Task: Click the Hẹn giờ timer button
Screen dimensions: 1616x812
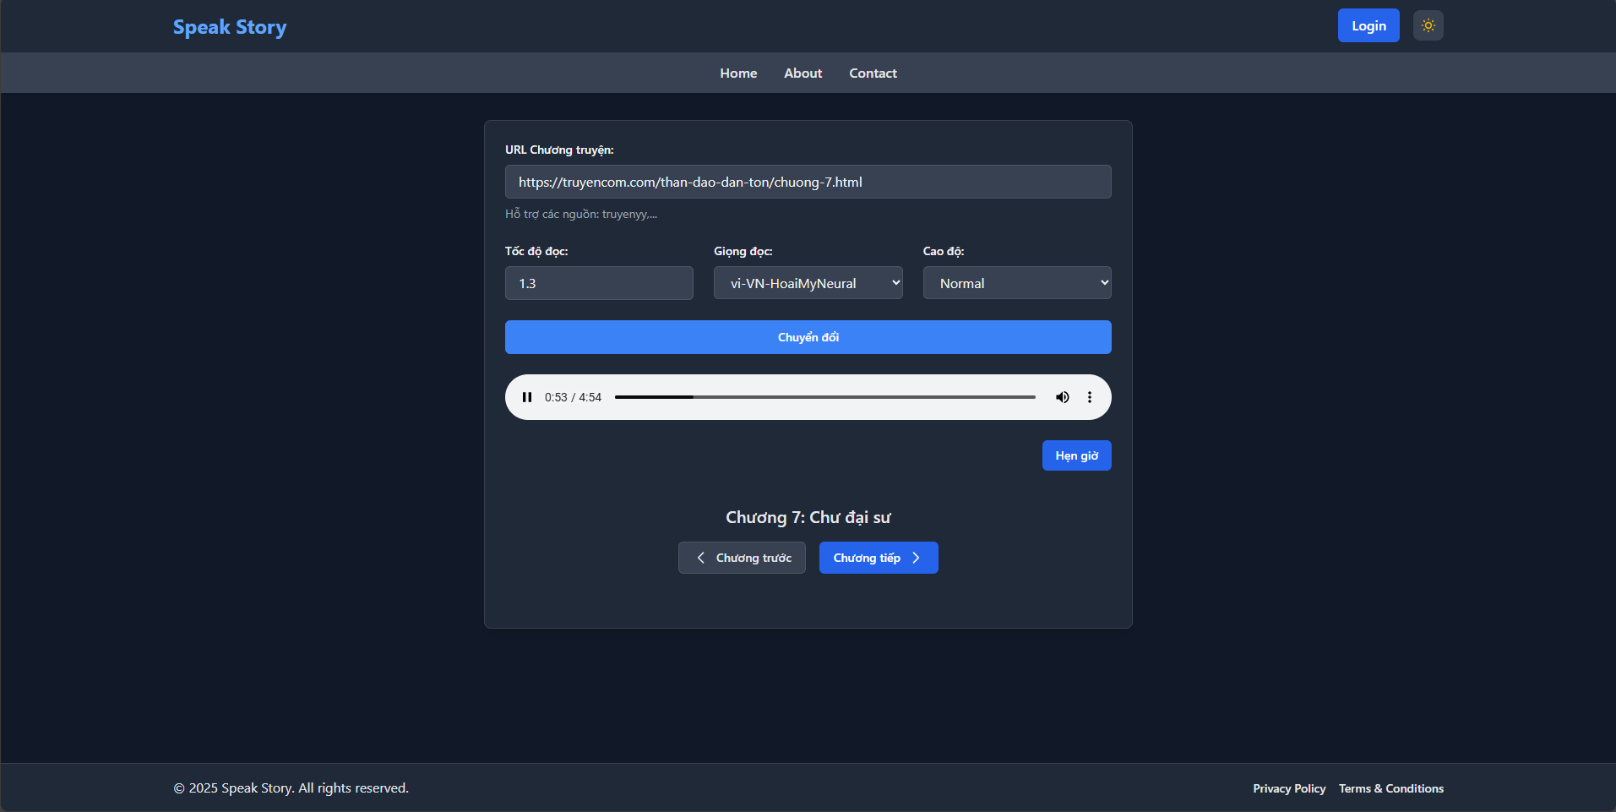Action: click(x=1076, y=455)
